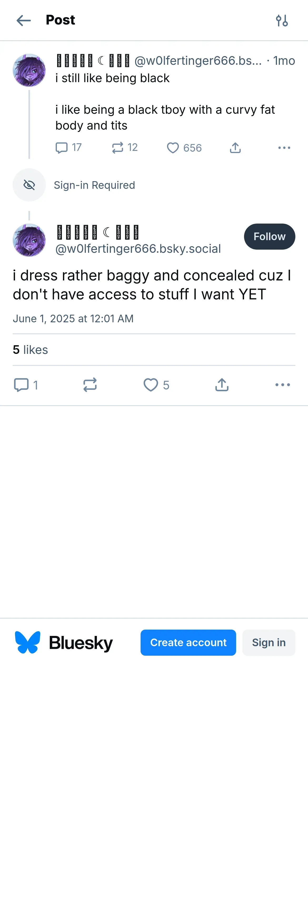Image resolution: width=308 pixels, height=914 pixels.
Task: Open thread settings sliders icon
Action: click(282, 21)
